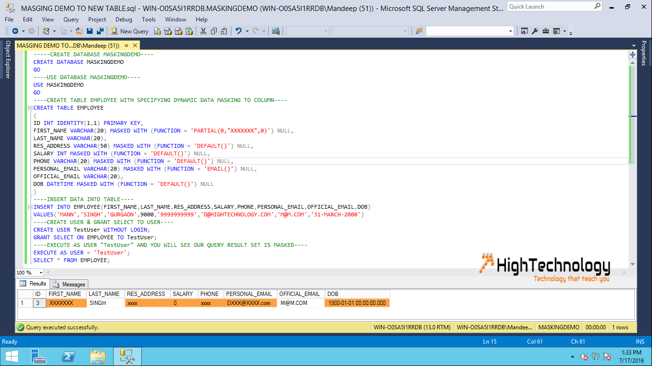Select the M@M.COM official email cell
Screen dimensions: 652x366
tap(301, 303)
